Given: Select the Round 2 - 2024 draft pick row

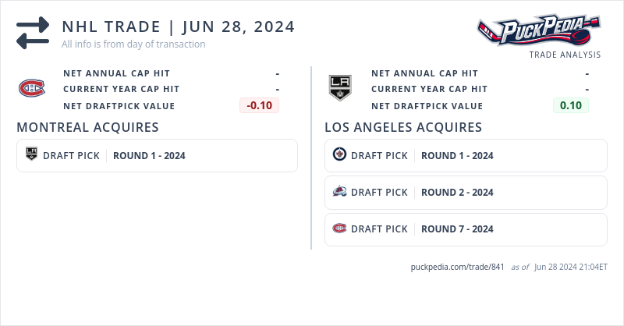Looking at the screenshot, I should pyautogui.click(x=466, y=192).
